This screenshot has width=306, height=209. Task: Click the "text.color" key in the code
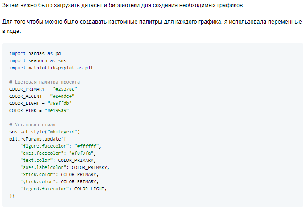(x=37, y=161)
